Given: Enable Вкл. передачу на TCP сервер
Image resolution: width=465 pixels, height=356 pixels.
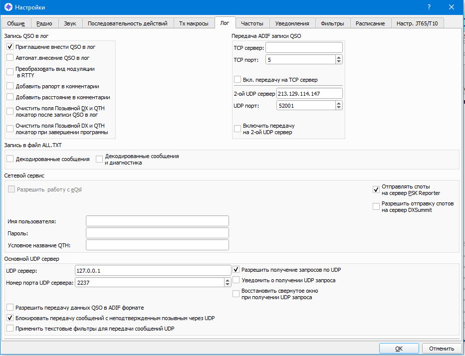Looking at the screenshot, I should pyautogui.click(x=237, y=79).
